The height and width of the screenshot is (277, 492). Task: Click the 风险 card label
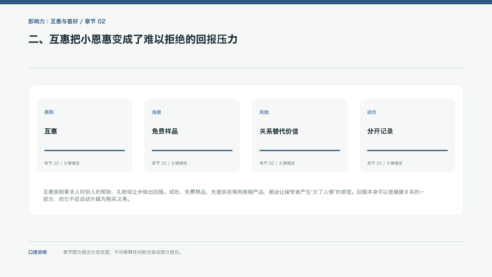click(264, 112)
